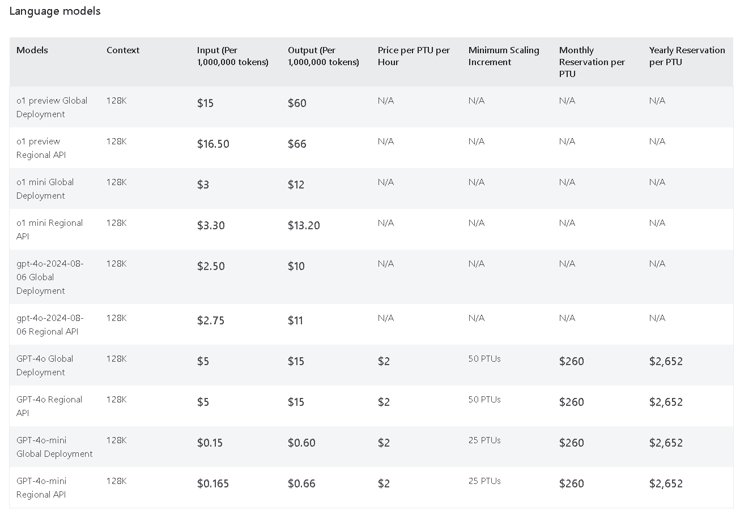Select the Yearly Reservation per PTU header
The height and width of the screenshot is (514, 740).
point(687,56)
